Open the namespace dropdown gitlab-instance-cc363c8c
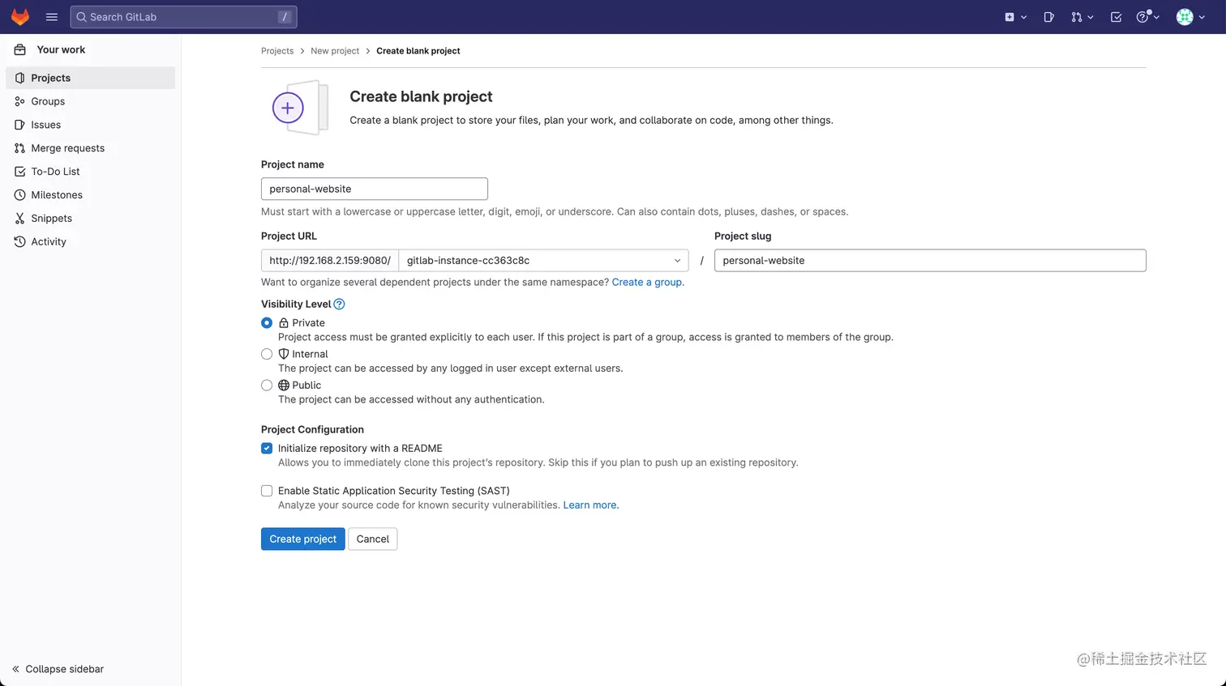 pos(543,261)
